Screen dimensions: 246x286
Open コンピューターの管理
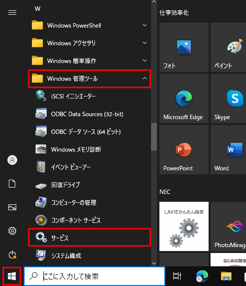(90, 202)
